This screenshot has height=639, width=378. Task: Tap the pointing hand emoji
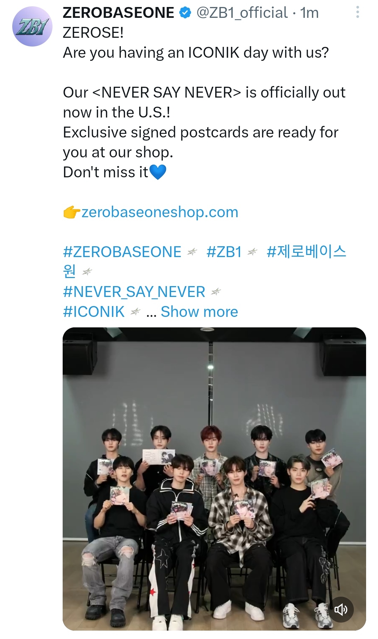(x=72, y=212)
